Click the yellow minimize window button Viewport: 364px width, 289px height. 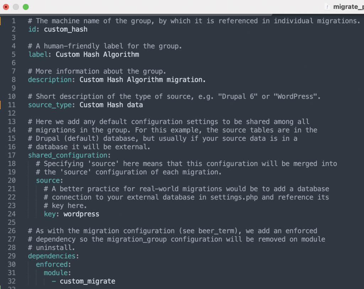pyautogui.click(x=16, y=7)
